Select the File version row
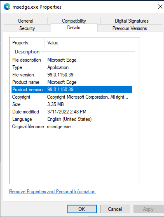 pyautogui.click(x=72, y=75)
